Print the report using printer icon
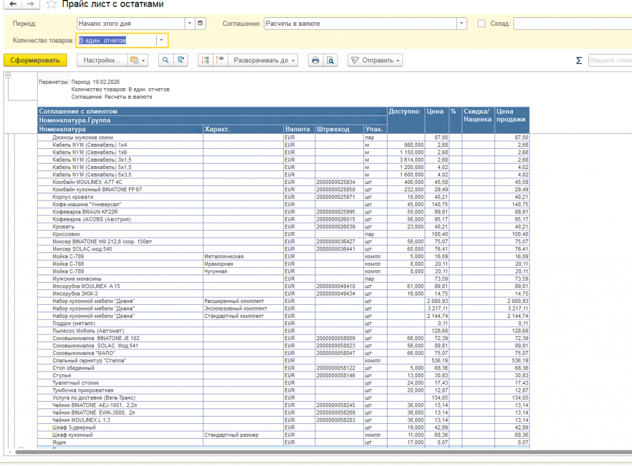 click(315, 60)
